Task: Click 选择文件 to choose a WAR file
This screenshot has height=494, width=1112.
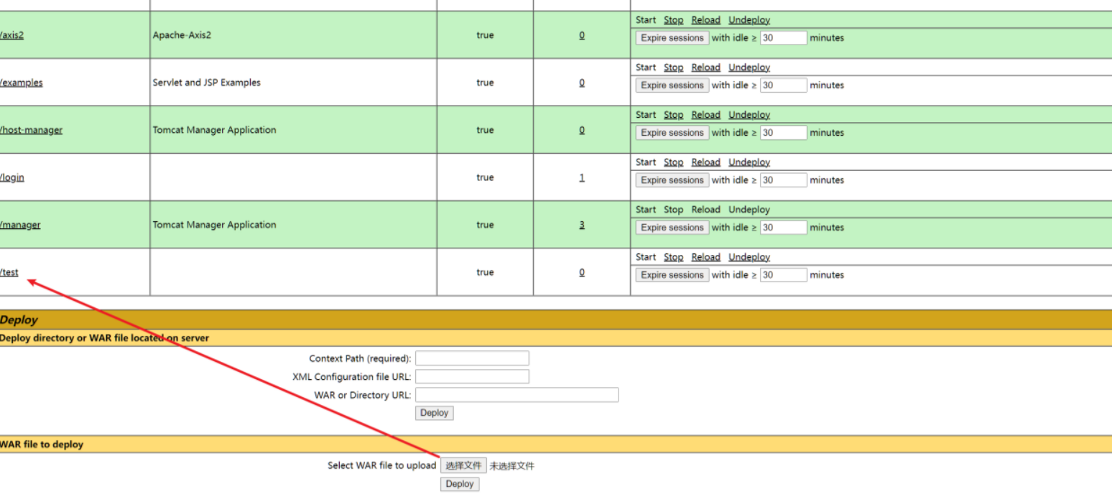Action: pos(463,465)
